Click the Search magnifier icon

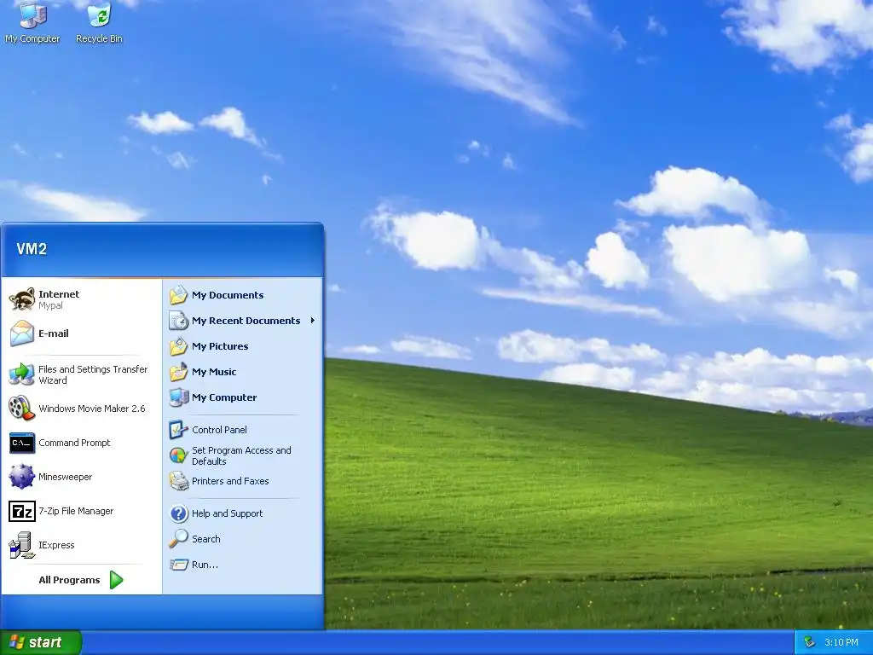pyautogui.click(x=179, y=539)
